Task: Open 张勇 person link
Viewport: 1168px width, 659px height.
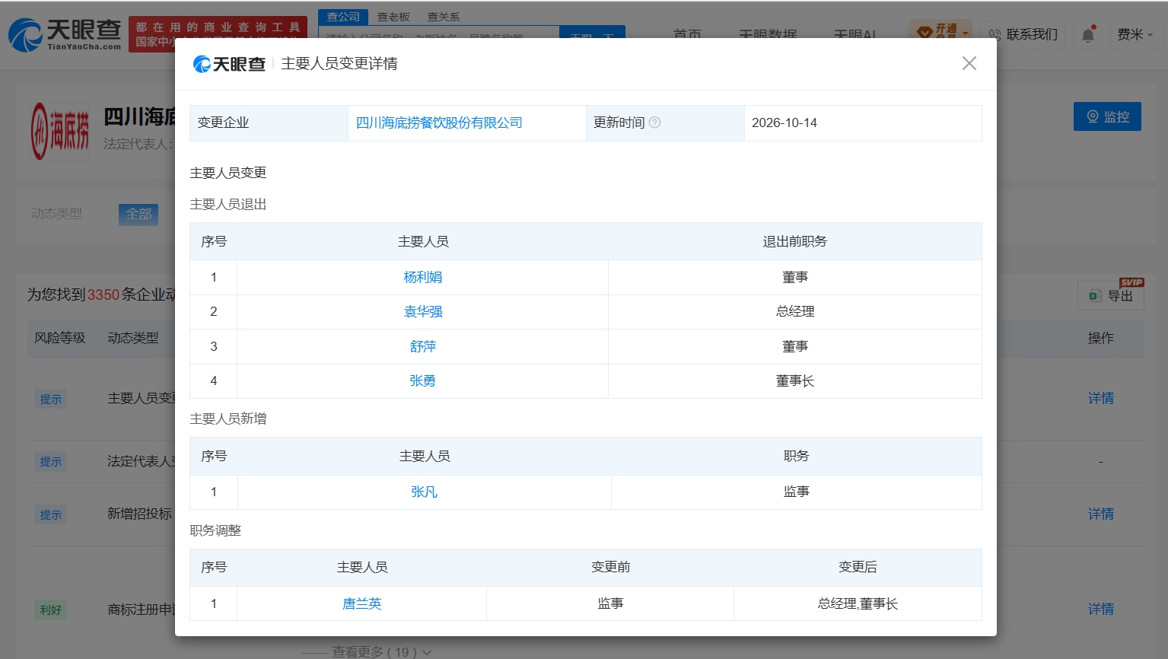Action: [423, 380]
